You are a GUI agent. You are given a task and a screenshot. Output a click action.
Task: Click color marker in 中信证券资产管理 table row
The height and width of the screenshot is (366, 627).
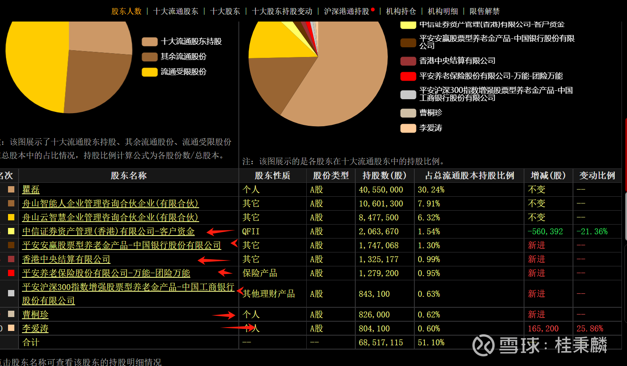pyautogui.click(x=11, y=231)
